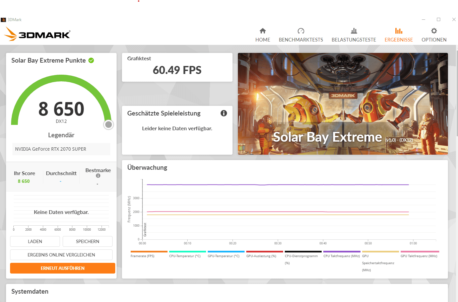Click the 8 650 score under Ihr Score
This screenshot has height=302, width=458.
24,181
